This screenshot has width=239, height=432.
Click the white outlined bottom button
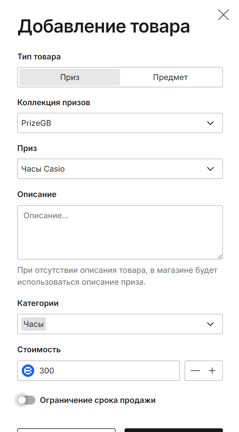(66, 430)
